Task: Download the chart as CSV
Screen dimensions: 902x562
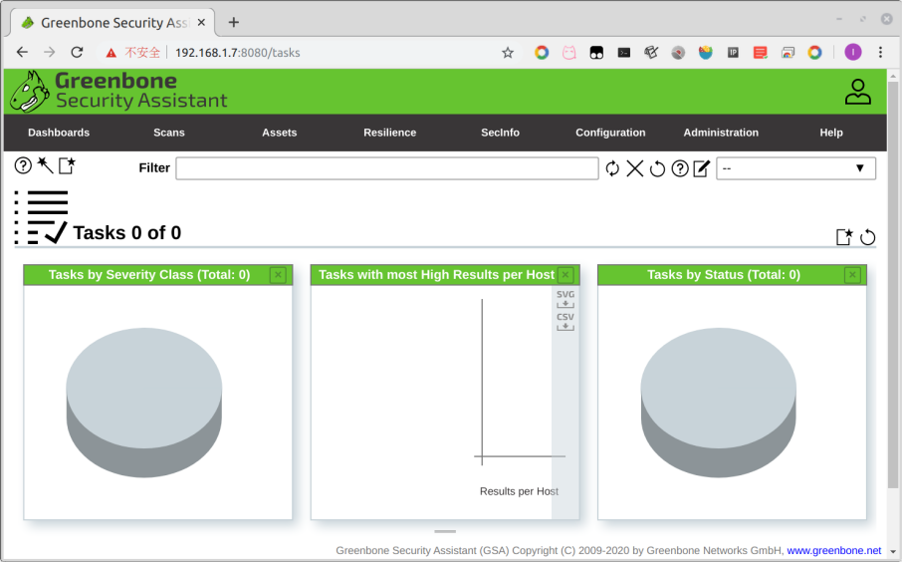Action: tap(565, 321)
